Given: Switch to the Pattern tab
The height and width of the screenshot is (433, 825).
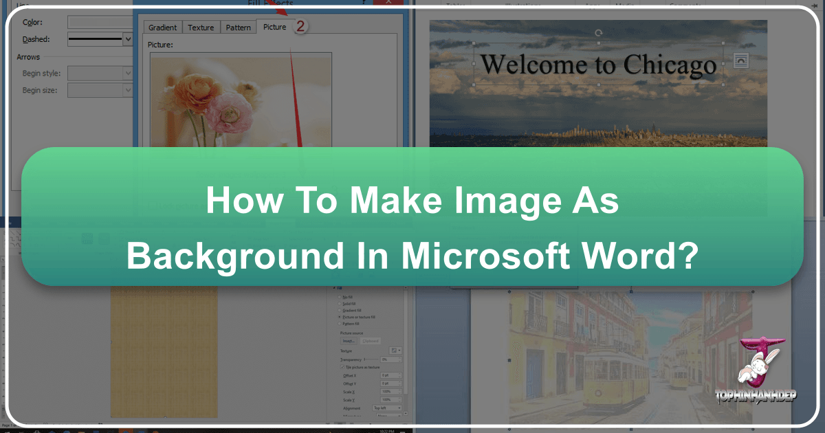Looking at the screenshot, I should click(238, 27).
